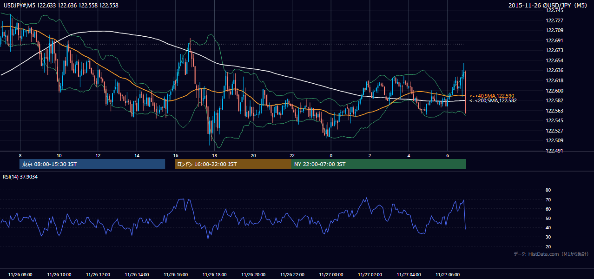The image size is (594, 279).
Task: Click RSI axis level 80
Action: click(x=548, y=190)
